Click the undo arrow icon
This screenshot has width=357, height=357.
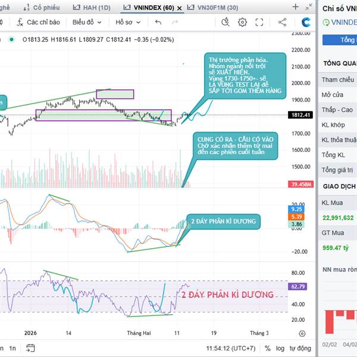[x=158, y=23]
